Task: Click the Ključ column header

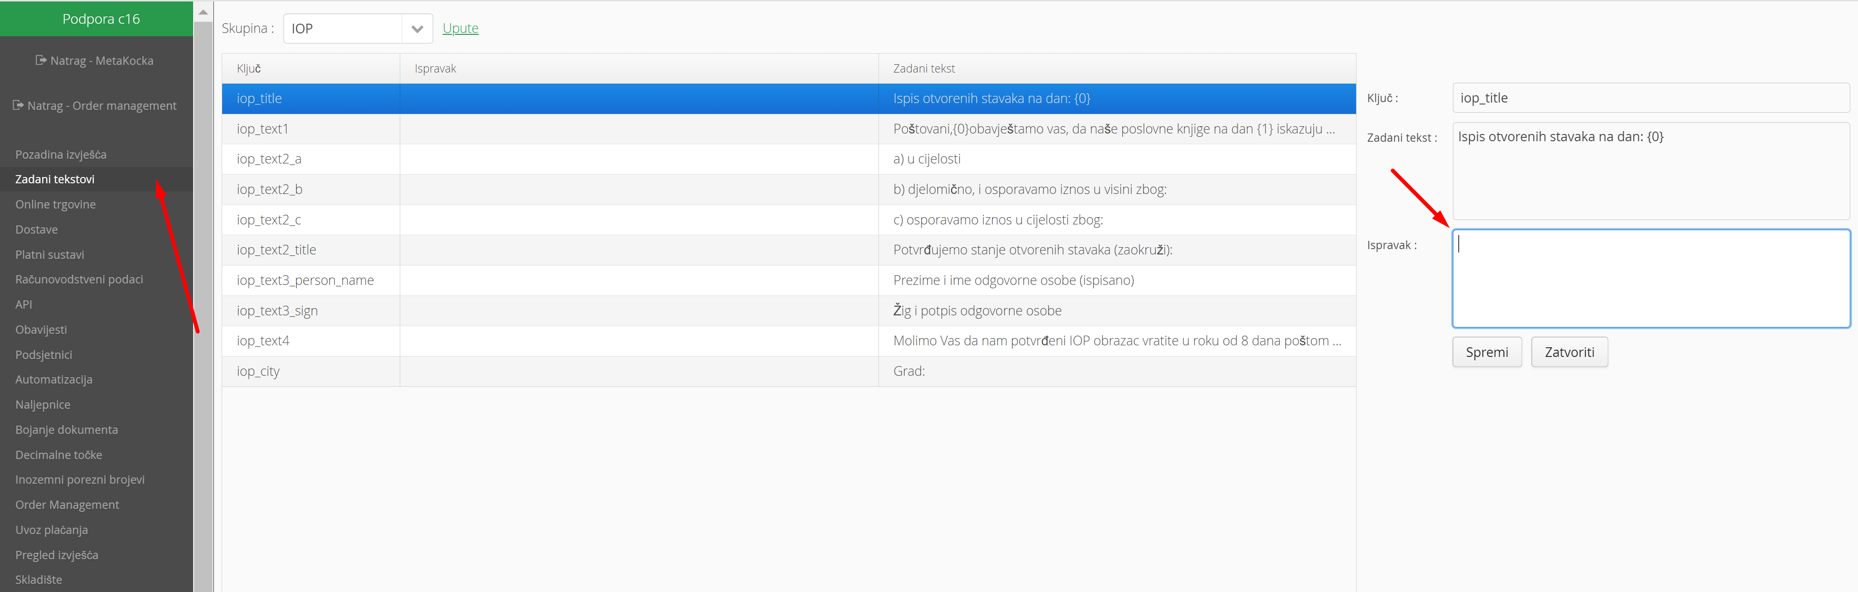Action: [x=249, y=69]
